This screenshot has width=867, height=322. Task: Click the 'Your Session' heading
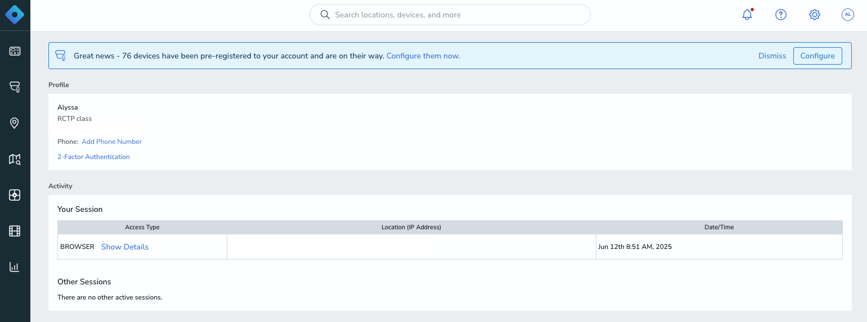click(80, 209)
